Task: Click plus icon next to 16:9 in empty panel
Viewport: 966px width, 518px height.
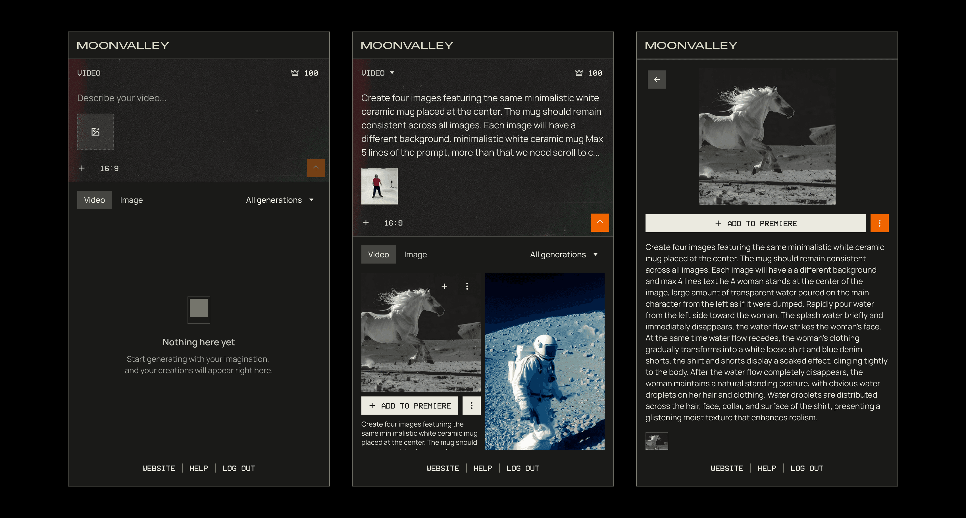Action: click(x=82, y=168)
